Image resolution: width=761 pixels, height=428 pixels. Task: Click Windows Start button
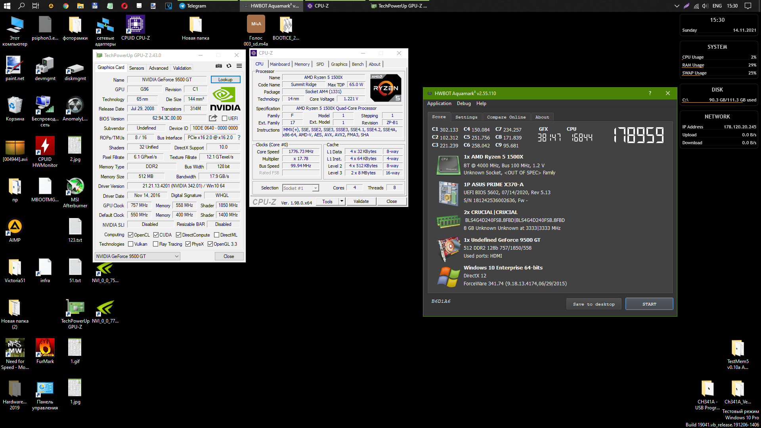[7, 6]
